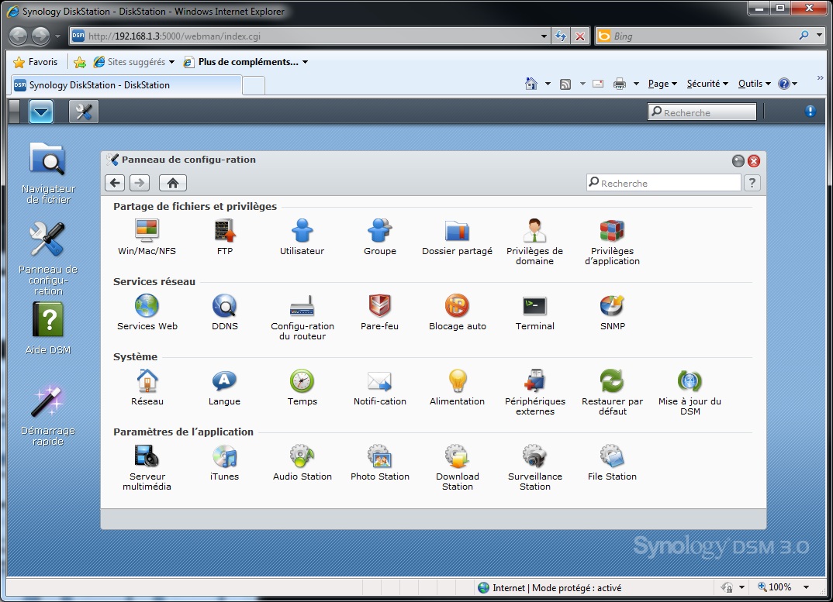Open Terminal settings
Viewport: 833px width, 602px height.
534,312
